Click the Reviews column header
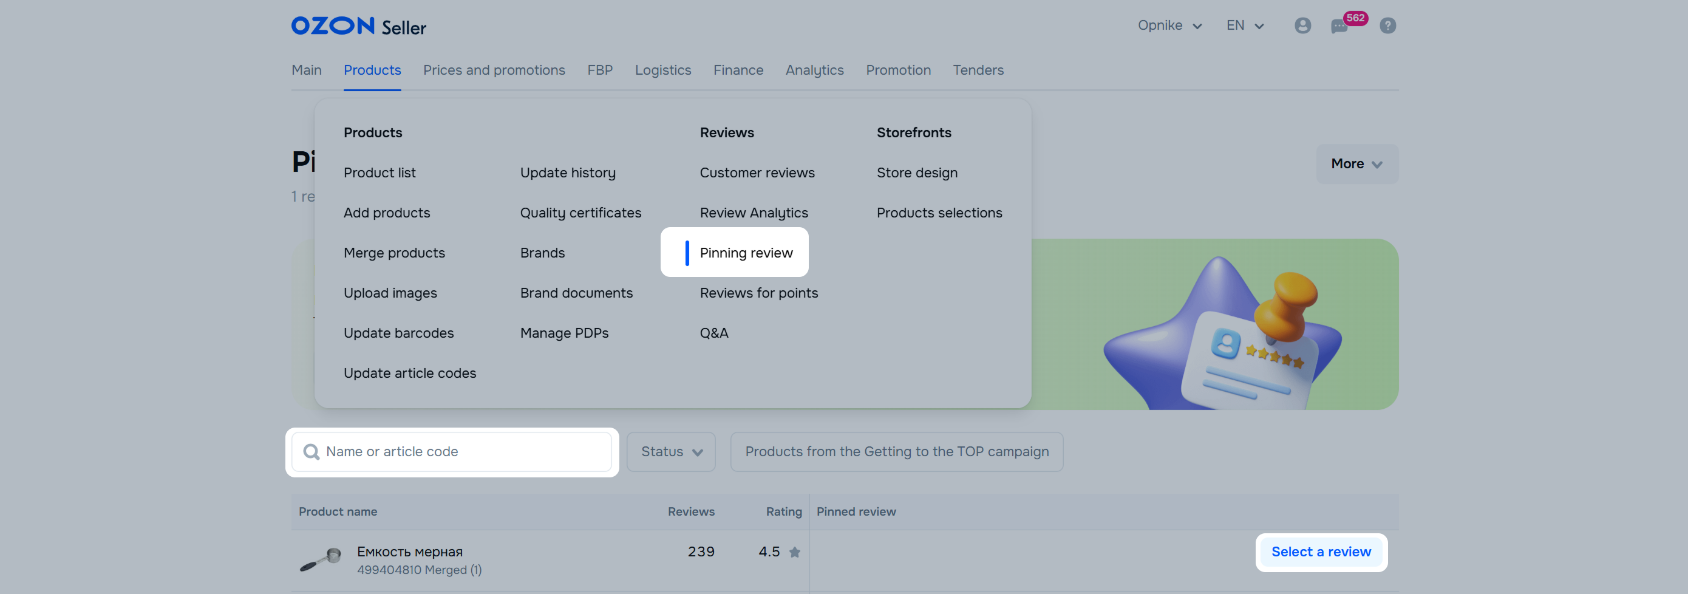 [690, 512]
